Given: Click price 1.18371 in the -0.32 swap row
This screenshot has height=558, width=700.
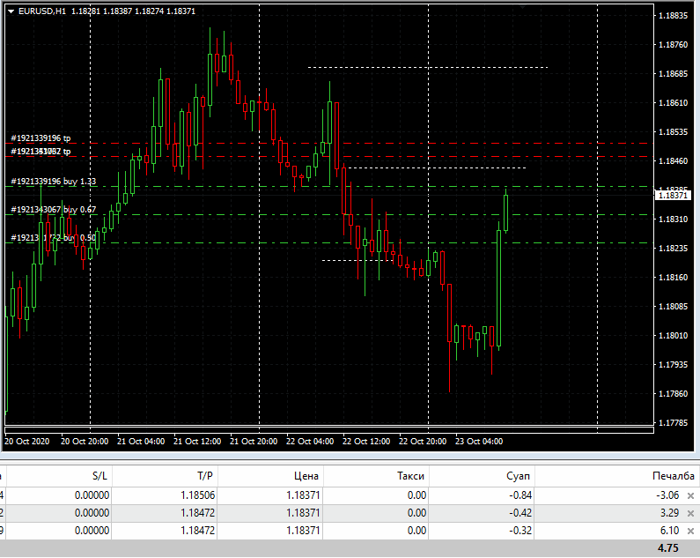Looking at the screenshot, I should click(303, 531).
